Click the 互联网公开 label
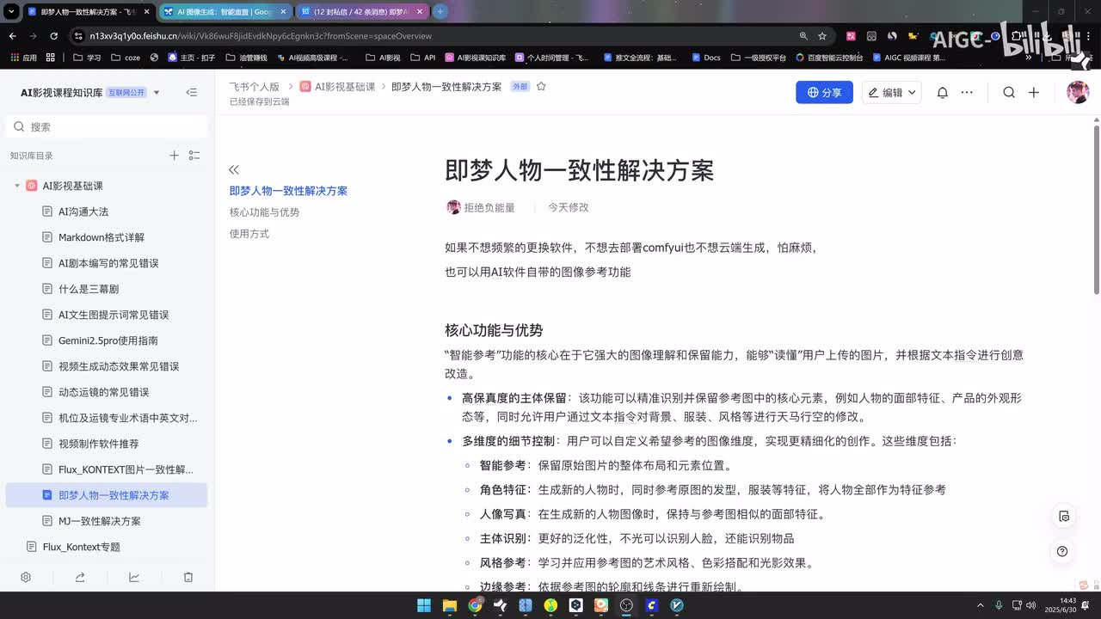1101x619 pixels. pyautogui.click(x=126, y=93)
